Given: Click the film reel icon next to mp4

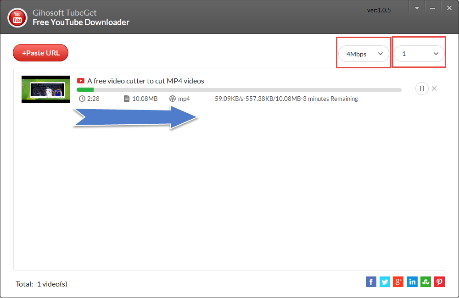Looking at the screenshot, I should coord(173,99).
